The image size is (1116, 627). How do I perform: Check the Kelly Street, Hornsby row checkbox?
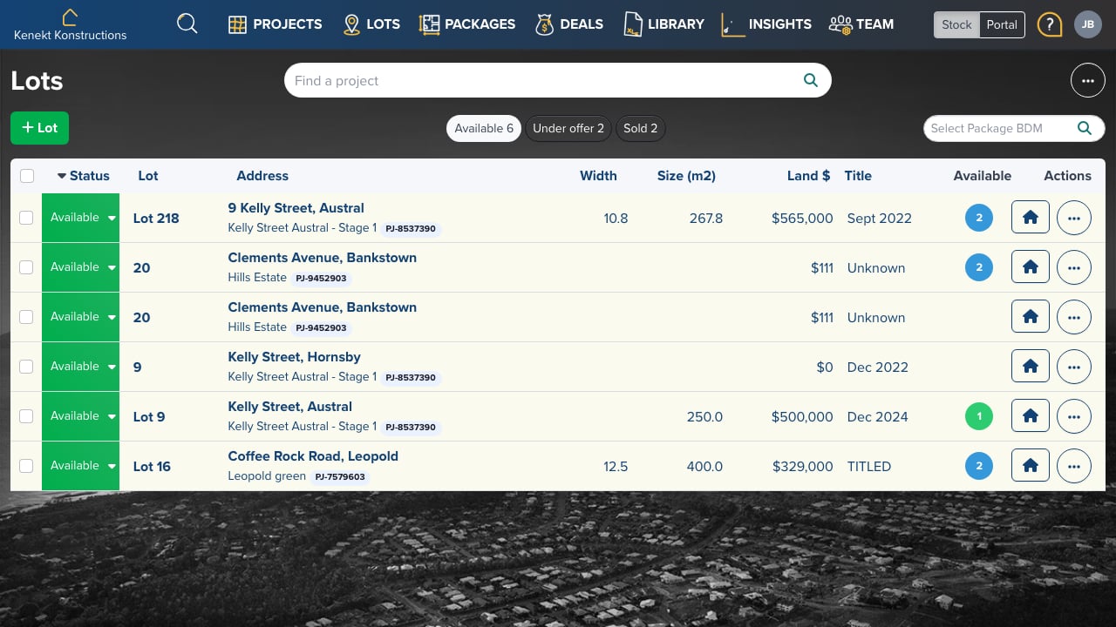26,367
